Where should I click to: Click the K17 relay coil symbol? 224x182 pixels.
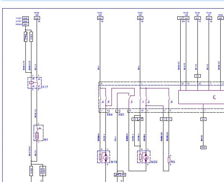coord(31,82)
